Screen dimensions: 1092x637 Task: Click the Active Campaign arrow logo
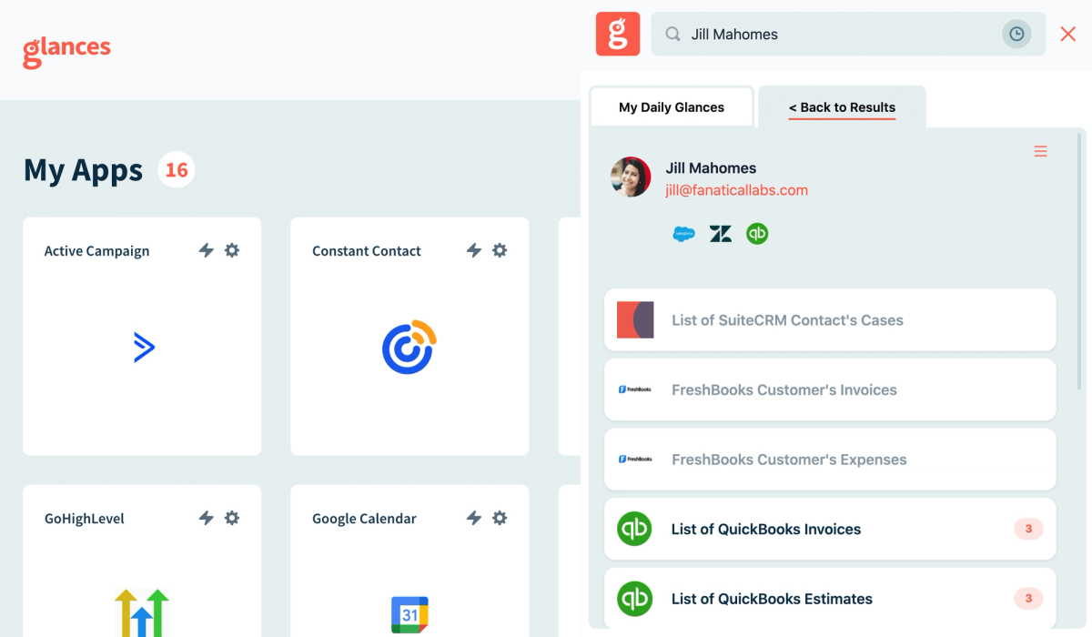pos(144,347)
